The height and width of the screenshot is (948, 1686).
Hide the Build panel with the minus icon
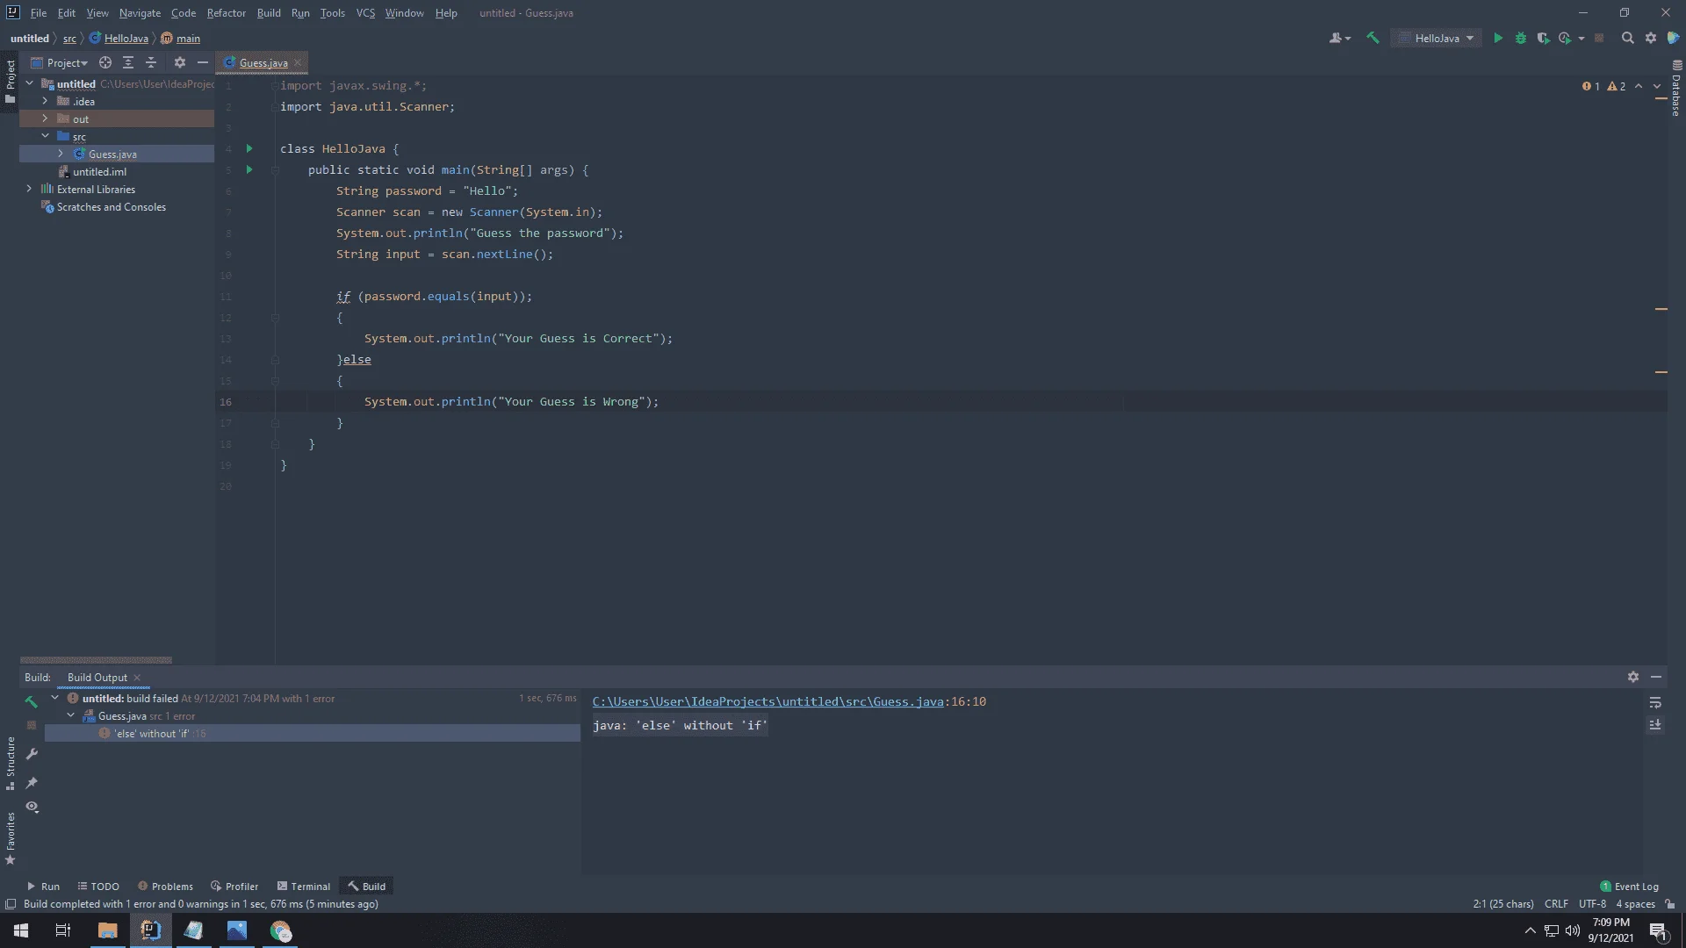click(1656, 677)
